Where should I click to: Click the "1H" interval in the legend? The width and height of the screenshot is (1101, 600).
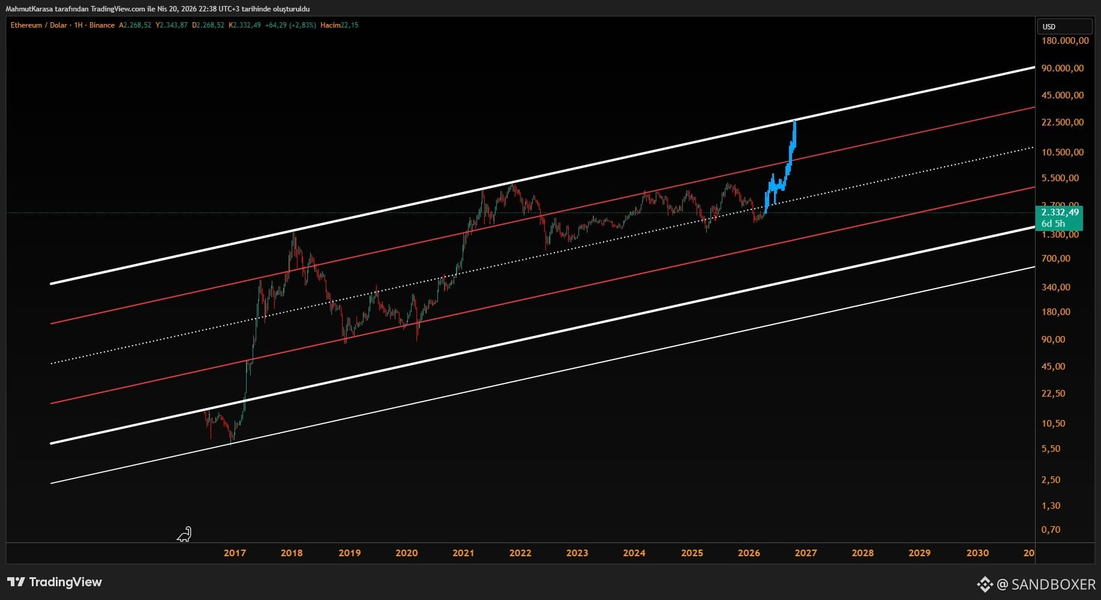click(x=79, y=25)
